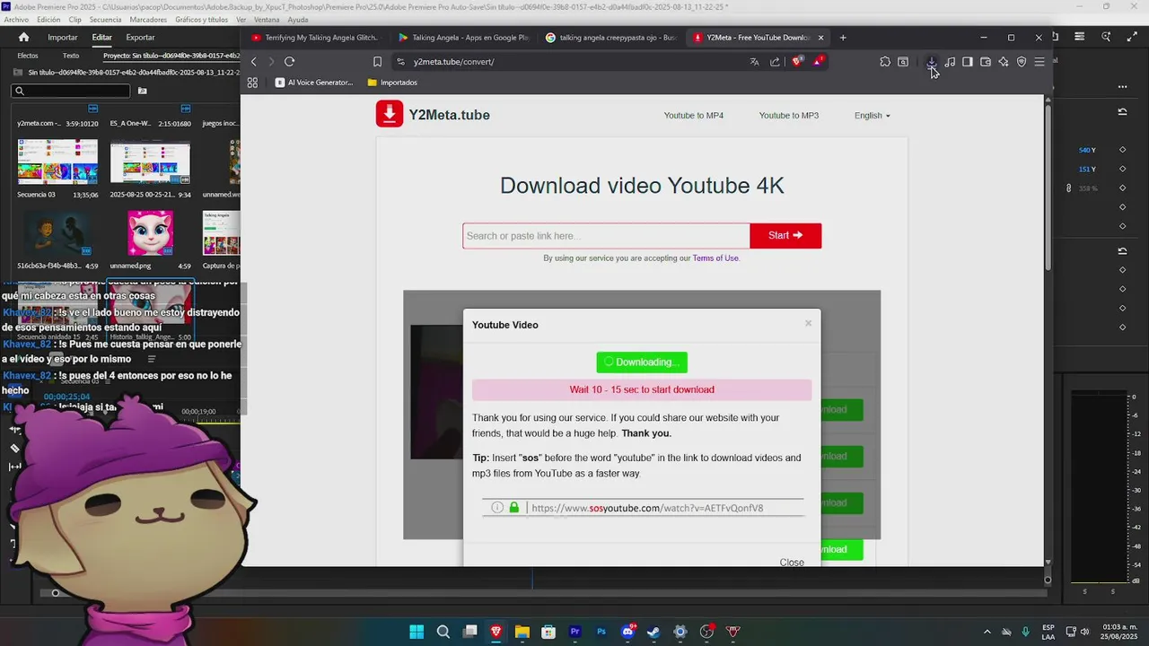This screenshot has height=646, width=1149.
Task: Open browser extensions puzzle icon
Action: pos(885,62)
